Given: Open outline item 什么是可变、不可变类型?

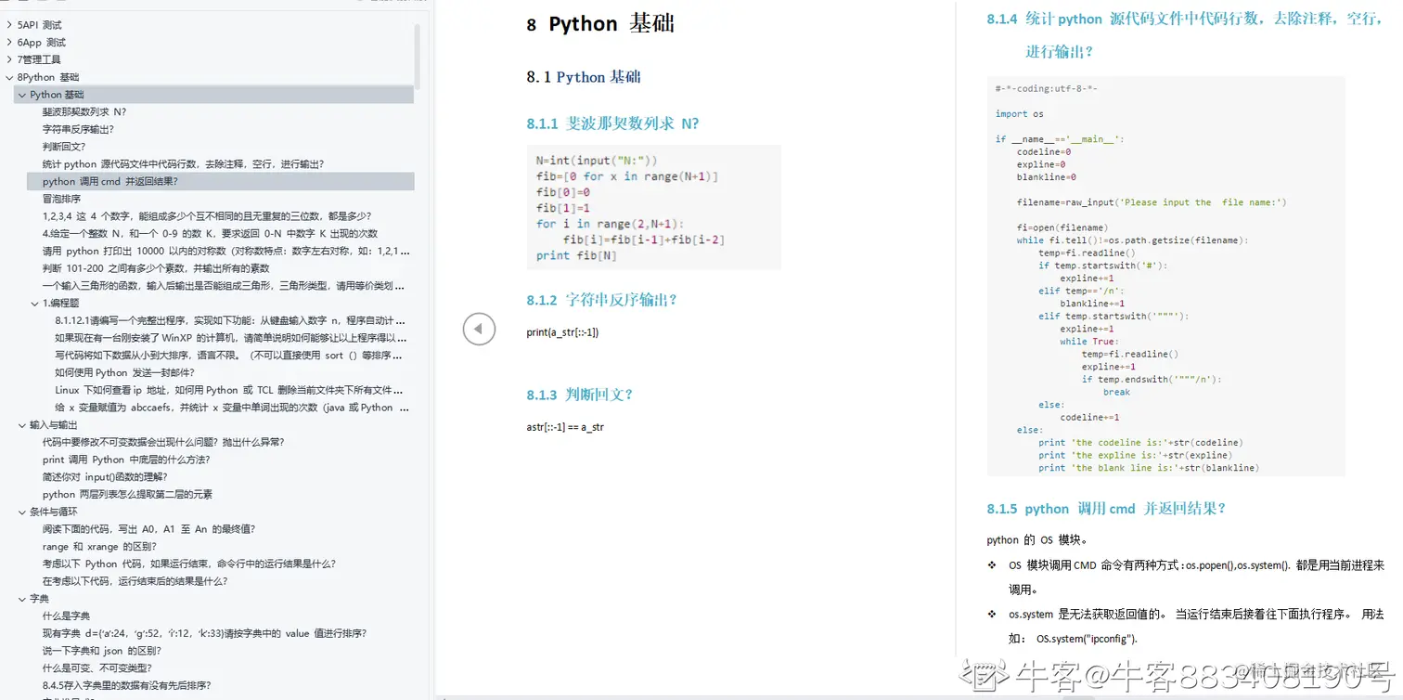Looking at the screenshot, I should (x=97, y=668).
